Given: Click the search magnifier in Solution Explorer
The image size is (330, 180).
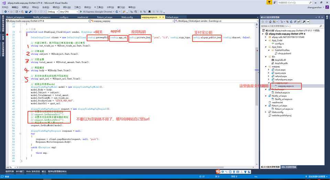Looking at the screenshot, I should [x=320, y=26].
